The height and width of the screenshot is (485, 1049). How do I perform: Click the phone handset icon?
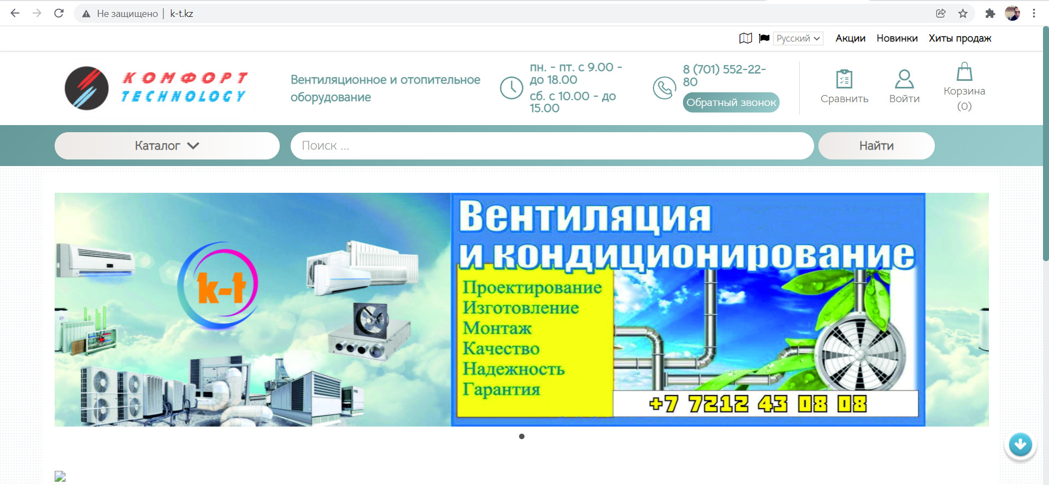tap(664, 88)
